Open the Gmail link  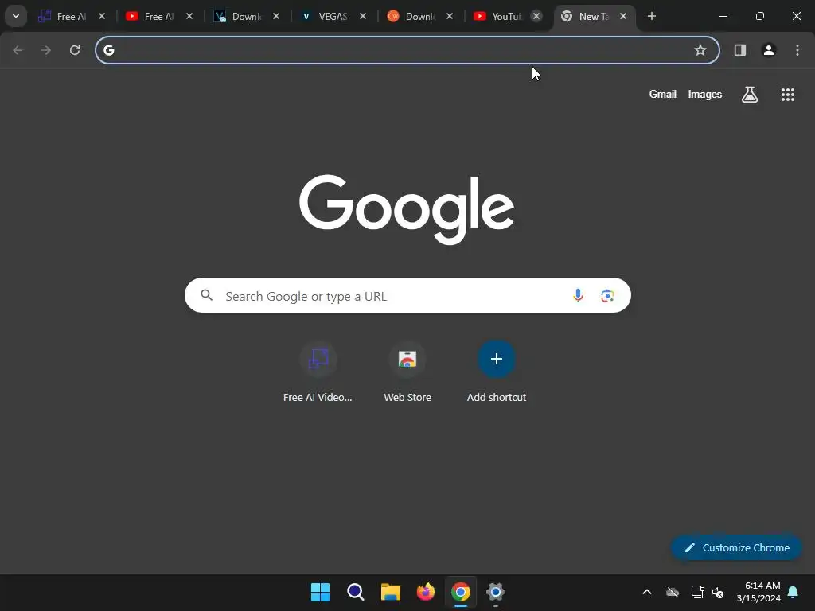tap(663, 95)
